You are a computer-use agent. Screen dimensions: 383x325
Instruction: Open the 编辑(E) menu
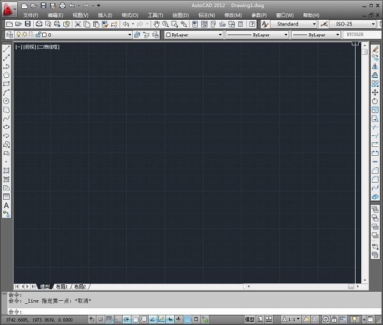56,15
